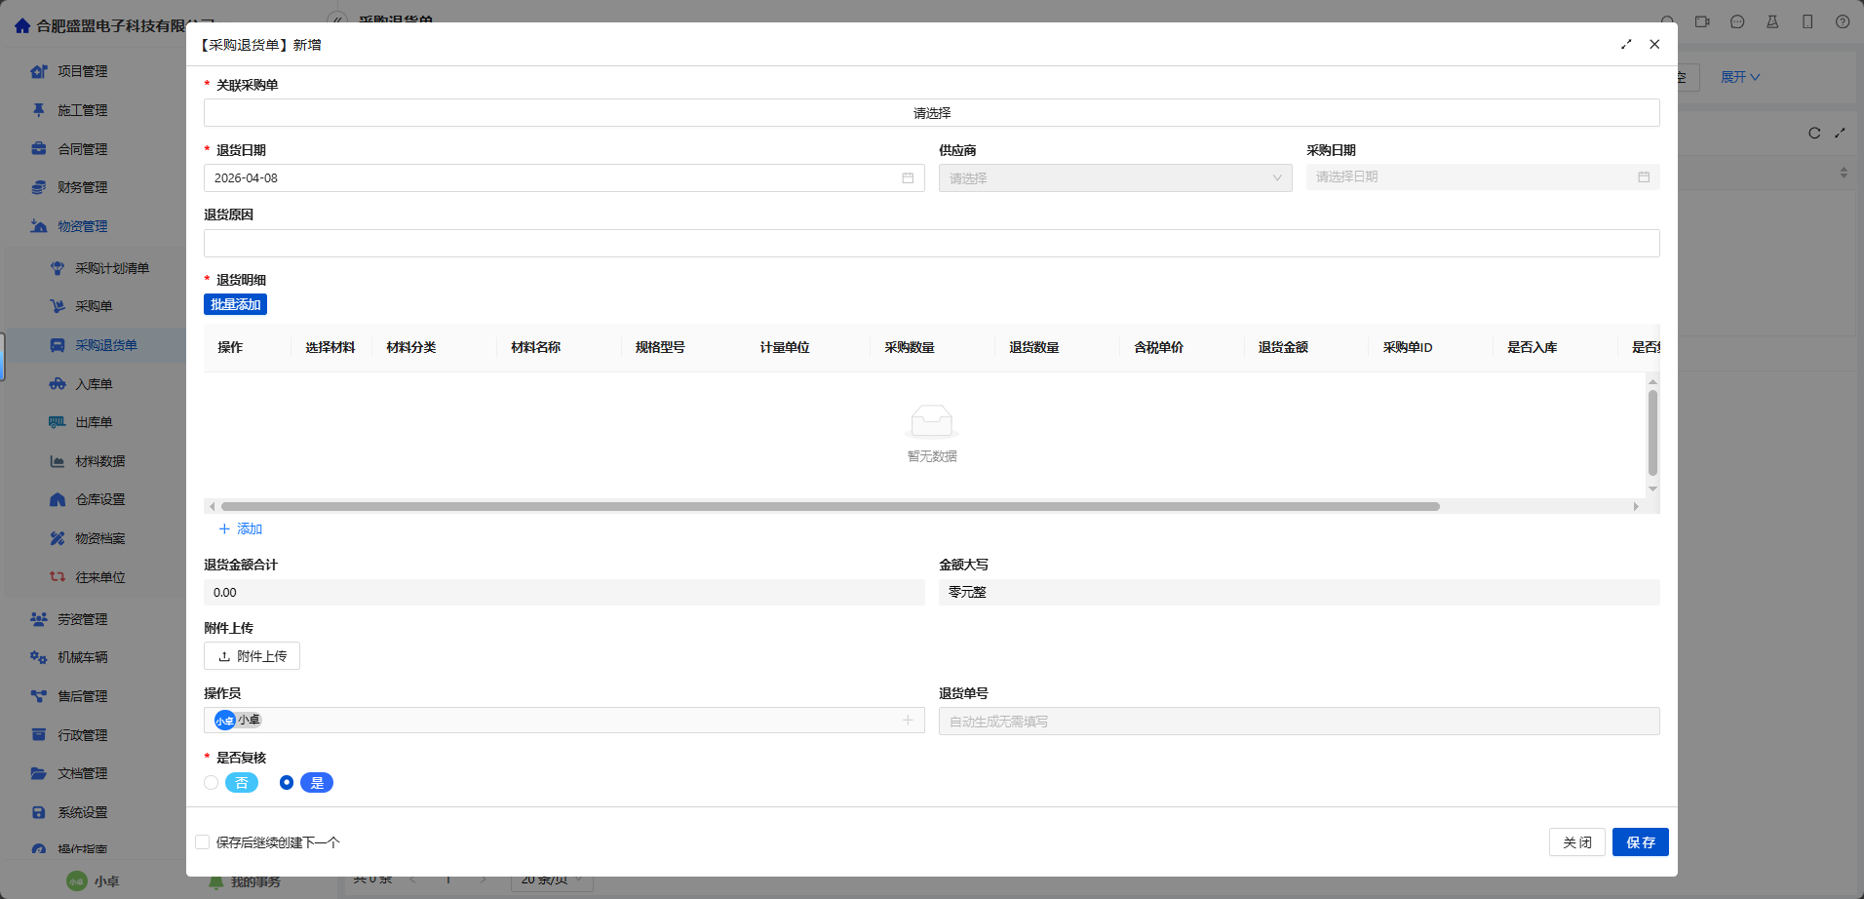Click the expand-dialog icon in modal header
Viewport: 1864px width, 899px height.
pyautogui.click(x=1626, y=45)
